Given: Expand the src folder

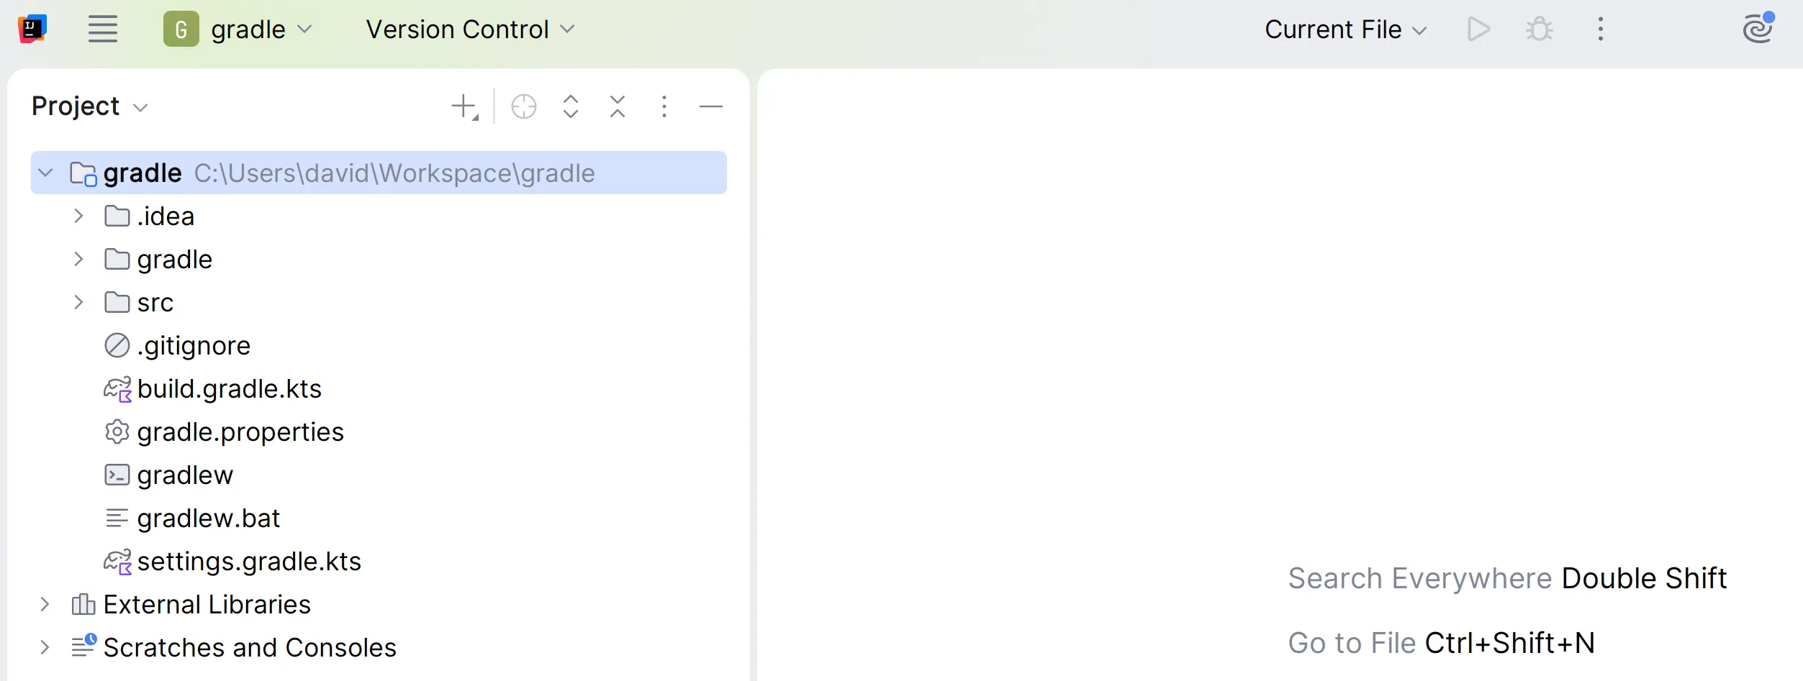Looking at the screenshot, I should click(x=78, y=303).
